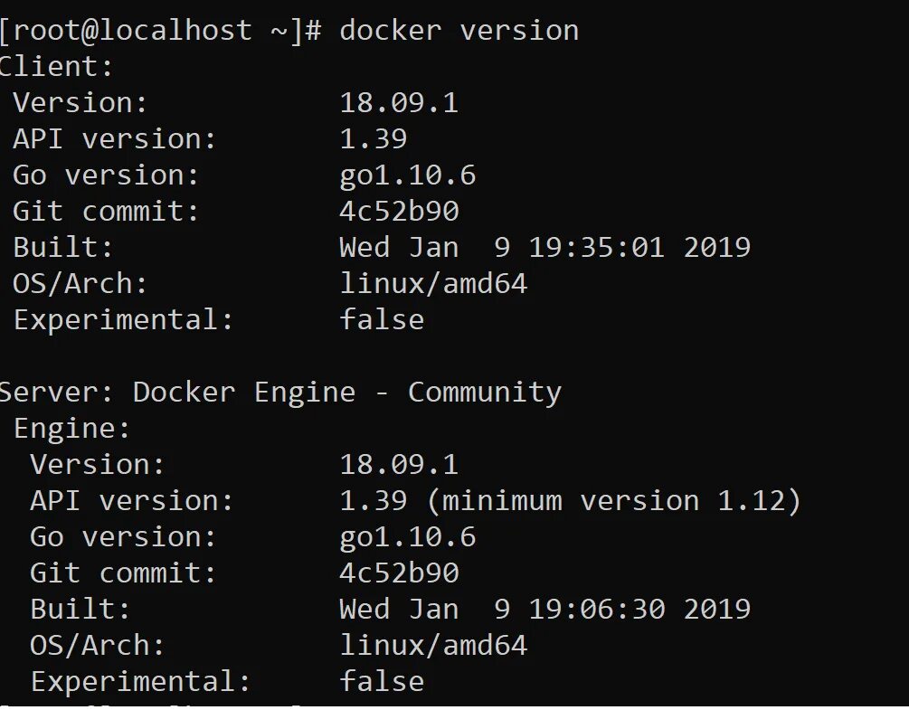Click the '(minimum version 1.12)' text
The height and width of the screenshot is (710, 909).
(612, 500)
